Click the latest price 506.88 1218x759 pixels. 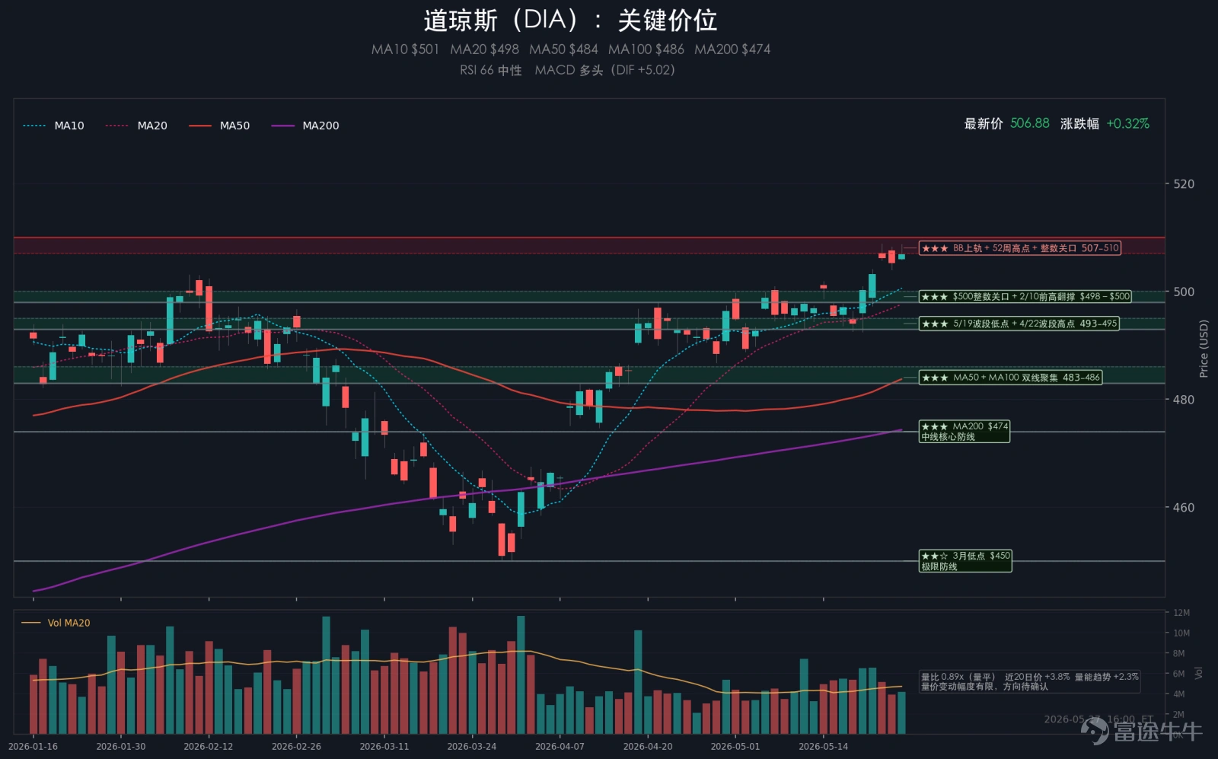click(1029, 123)
